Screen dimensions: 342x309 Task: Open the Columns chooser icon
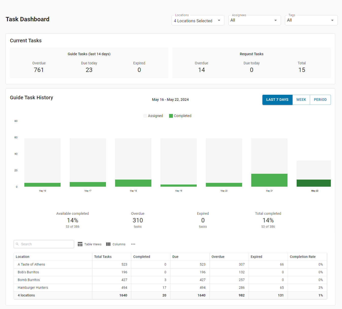[x=108, y=244]
